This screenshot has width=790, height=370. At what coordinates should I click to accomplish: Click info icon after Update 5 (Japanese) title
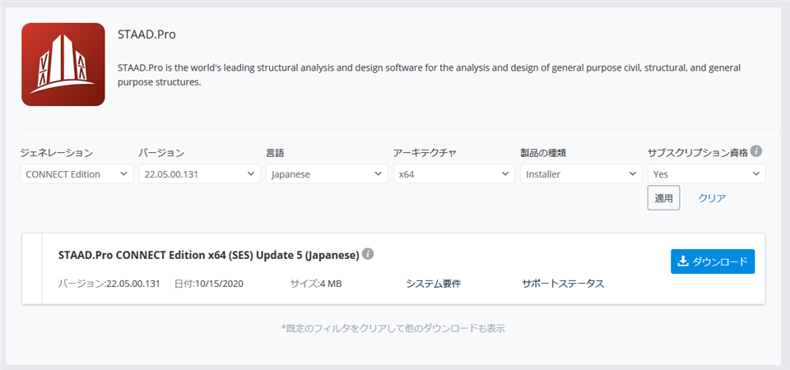tap(369, 254)
